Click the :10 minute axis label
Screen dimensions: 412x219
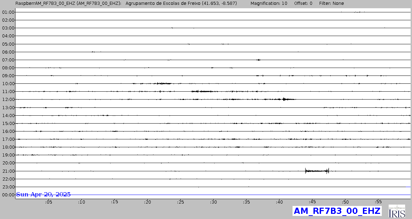click(81, 202)
